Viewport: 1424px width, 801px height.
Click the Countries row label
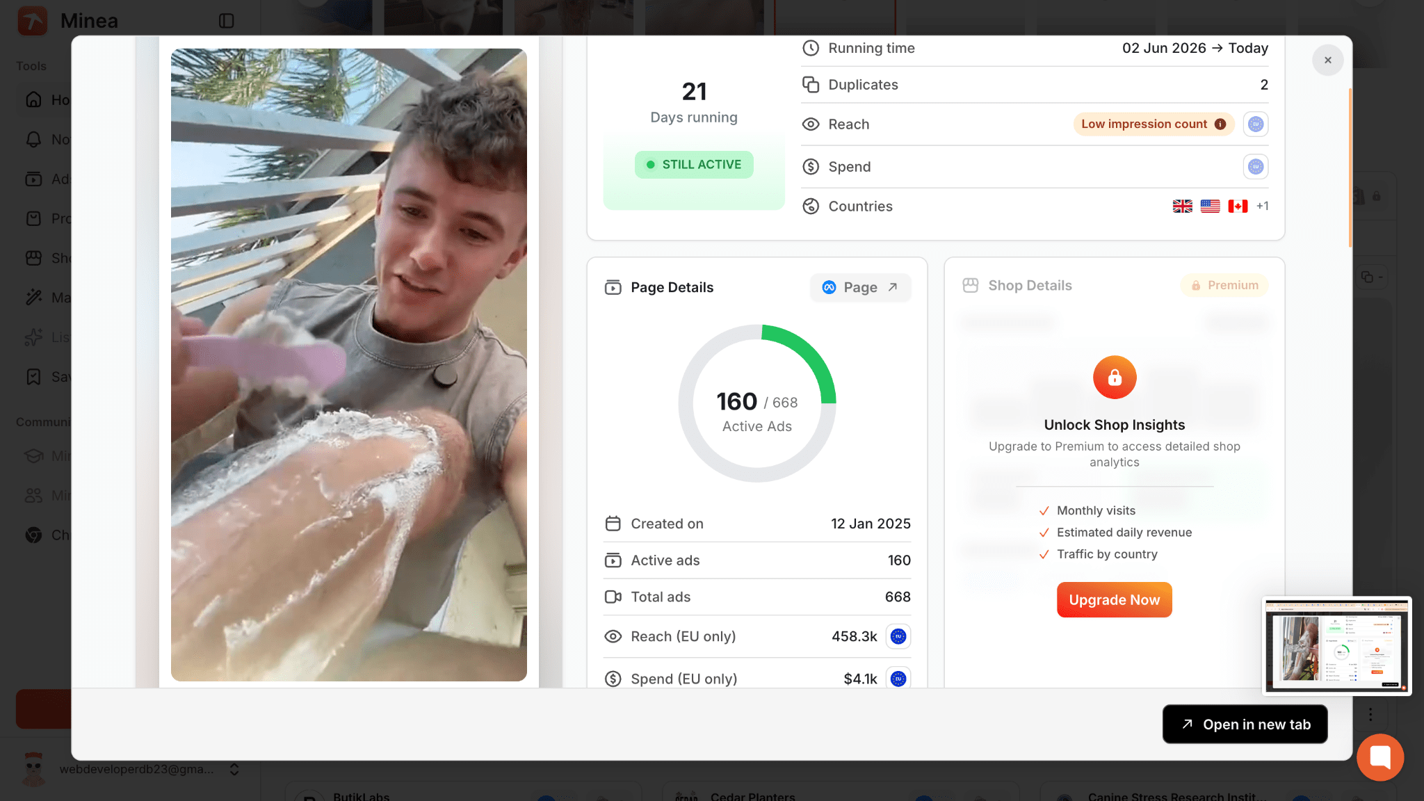[860, 207]
